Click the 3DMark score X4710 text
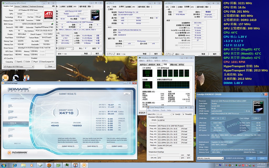This screenshot has height=168, width=269. click(x=66, y=113)
